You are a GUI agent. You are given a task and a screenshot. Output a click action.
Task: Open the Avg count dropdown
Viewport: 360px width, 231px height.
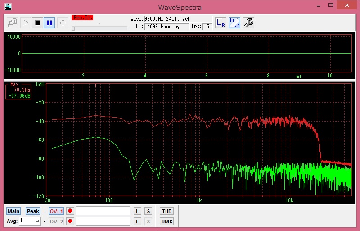tap(30, 221)
